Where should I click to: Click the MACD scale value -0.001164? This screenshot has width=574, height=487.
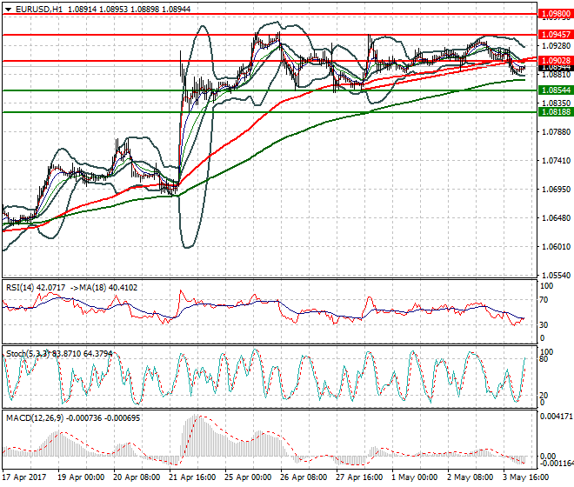(557, 464)
